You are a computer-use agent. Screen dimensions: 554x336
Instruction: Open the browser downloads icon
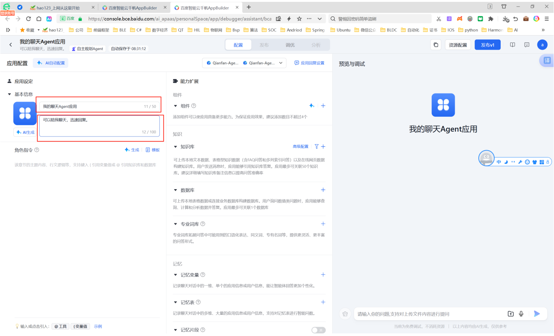coord(505,19)
